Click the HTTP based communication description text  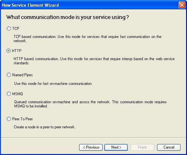94,61
